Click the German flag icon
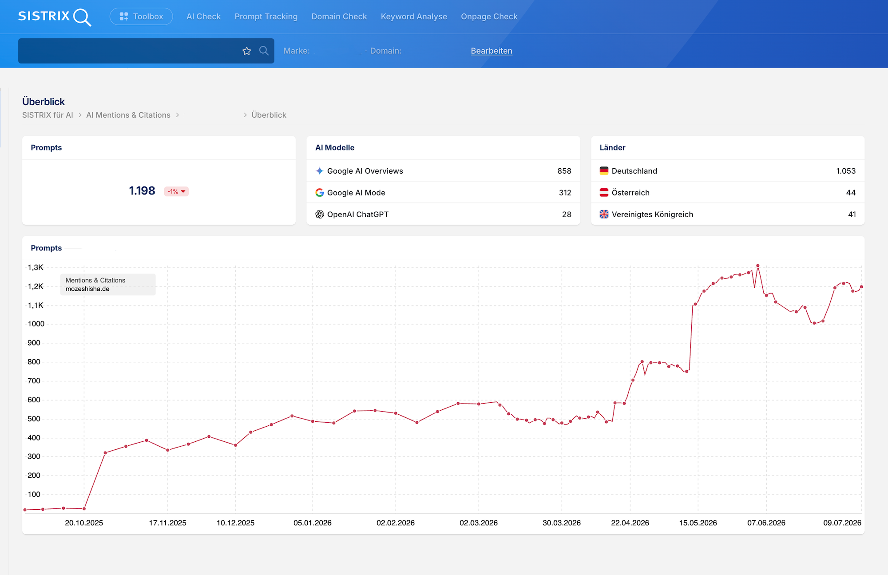Image resolution: width=888 pixels, height=575 pixels. tap(604, 171)
